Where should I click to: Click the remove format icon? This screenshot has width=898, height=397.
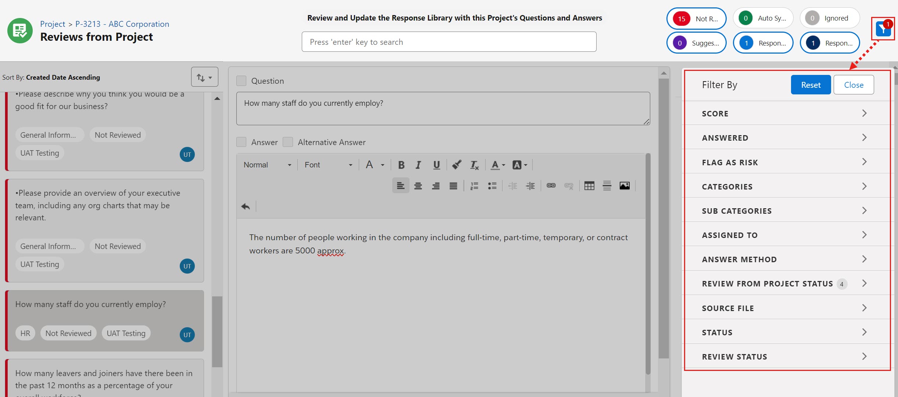tap(475, 165)
